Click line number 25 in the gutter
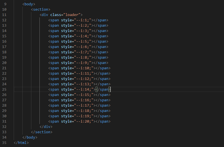The width and height of the screenshot is (224, 147). pyautogui.click(x=4, y=89)
